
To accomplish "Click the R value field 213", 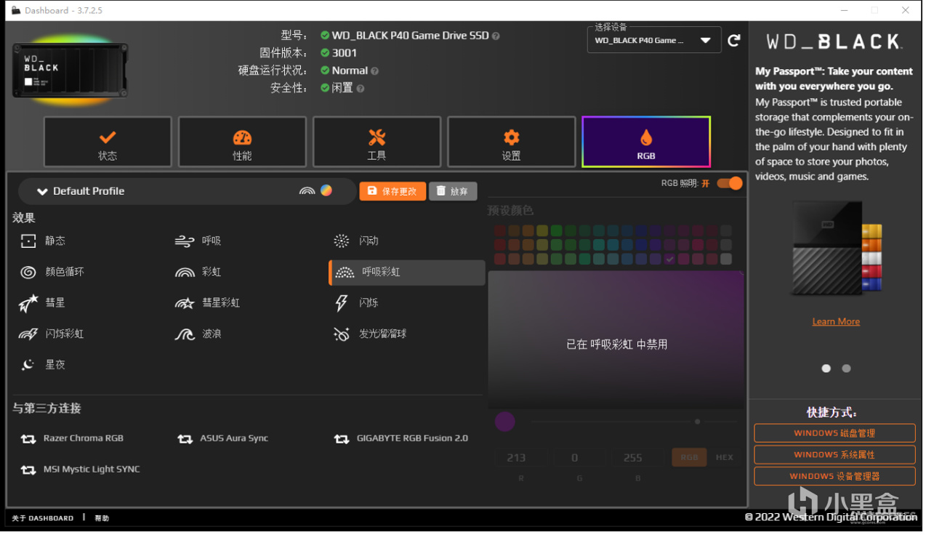I will [x=521, y=459].
